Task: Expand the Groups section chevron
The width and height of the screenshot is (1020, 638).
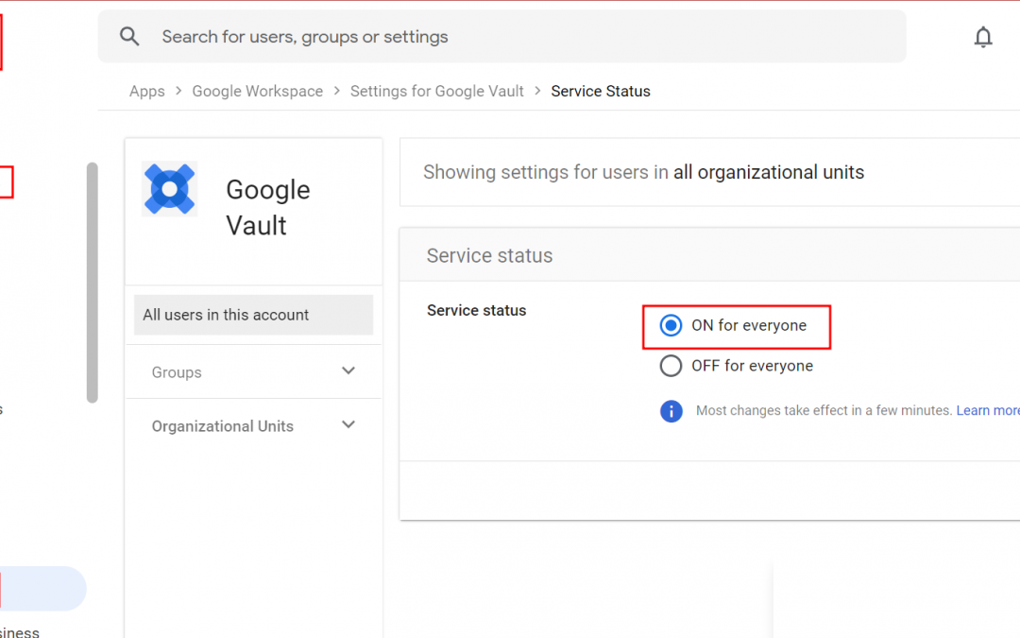Action: coord(348,371)
